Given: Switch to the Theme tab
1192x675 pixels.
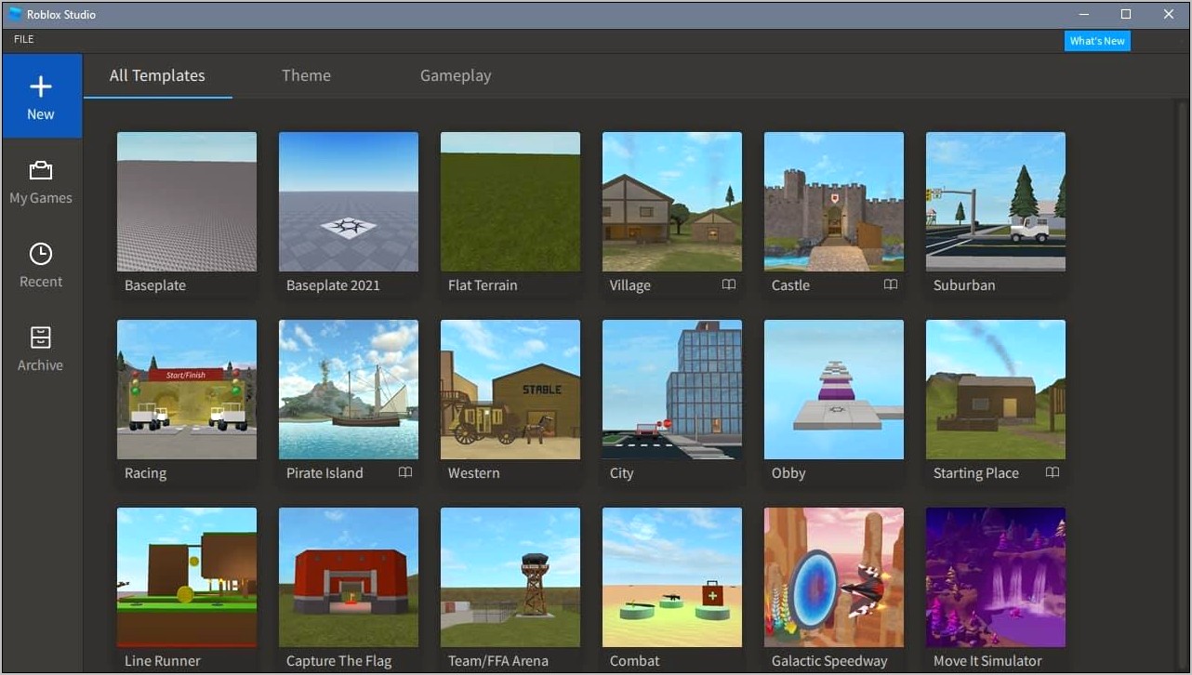Looking at the screenshot, I should pyautogui.click(x=306, y=75).
